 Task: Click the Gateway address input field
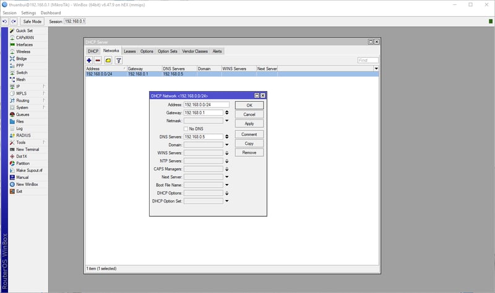point(203,113)
